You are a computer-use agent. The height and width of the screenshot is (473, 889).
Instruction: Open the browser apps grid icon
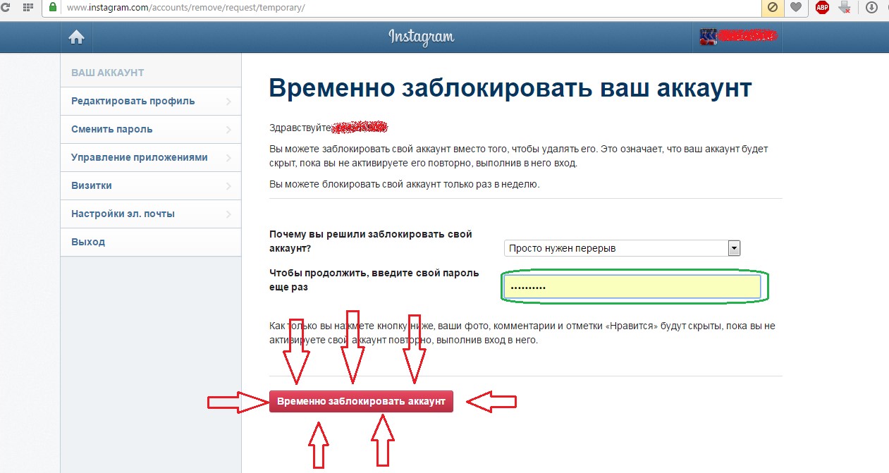28,8
